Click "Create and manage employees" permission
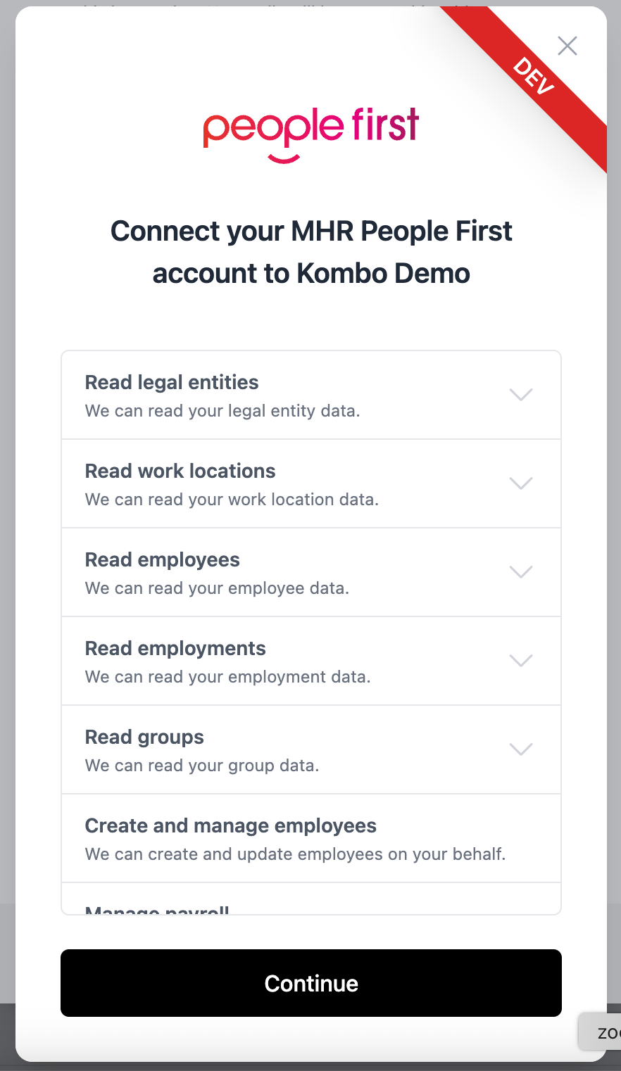The width and height of the screenshot is (621, 1071). click(x=231, y=825)
